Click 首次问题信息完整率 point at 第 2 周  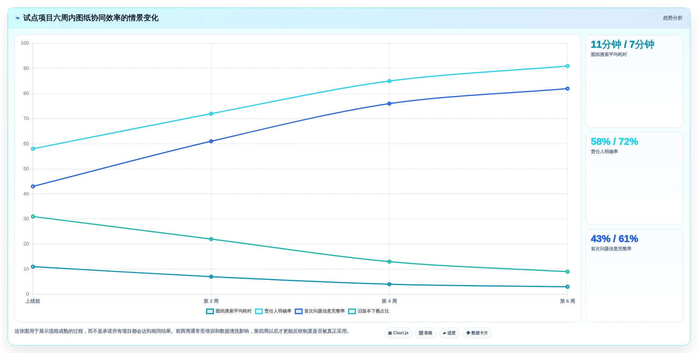point(211,141)
